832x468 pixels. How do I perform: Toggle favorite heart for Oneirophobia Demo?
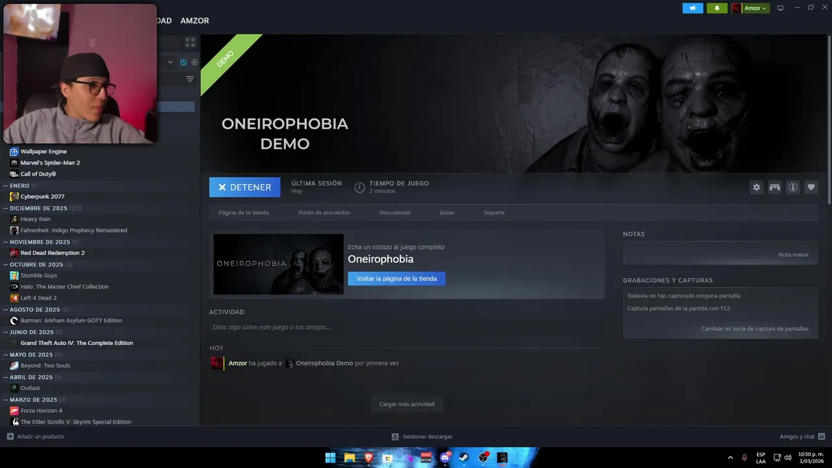pyautogui.click(x=811, y=187)
